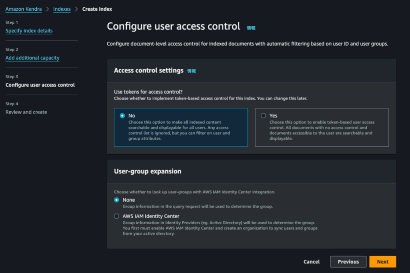410x273 pixels.
Task: Select Configure user access control step
Action: pyautogui.click(x=40, y=85)
